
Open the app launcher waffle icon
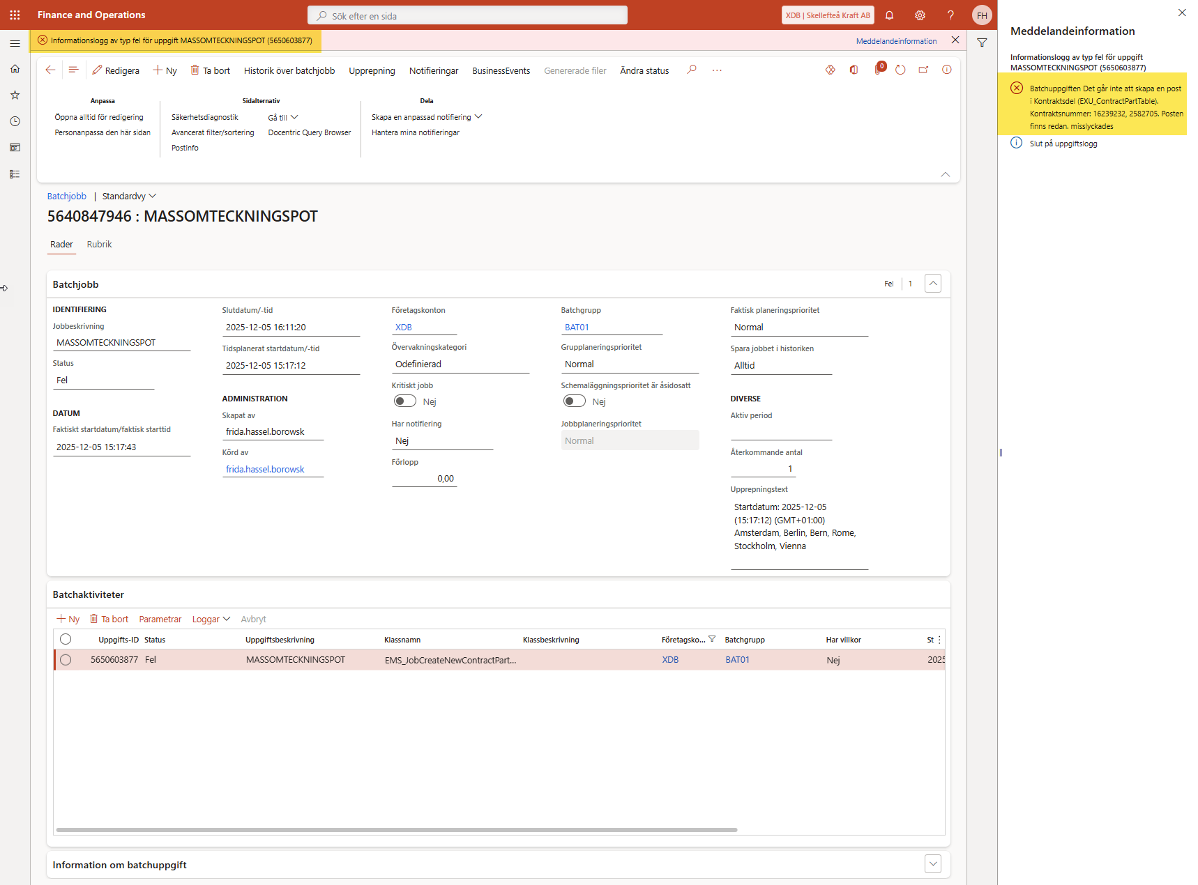[15, 15]
